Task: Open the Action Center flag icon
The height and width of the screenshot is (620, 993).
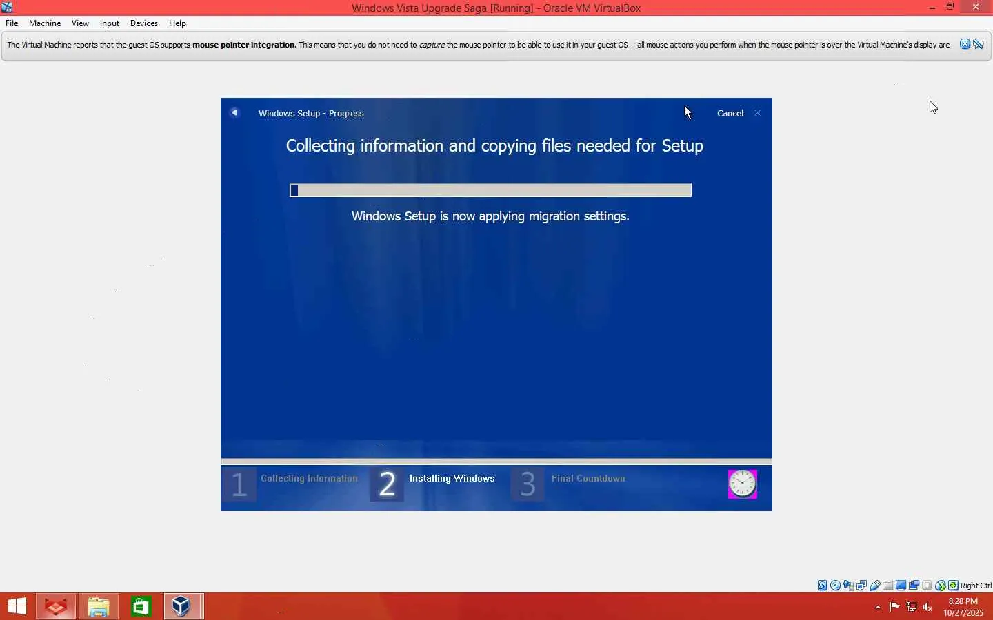Action: pos(895,607)
